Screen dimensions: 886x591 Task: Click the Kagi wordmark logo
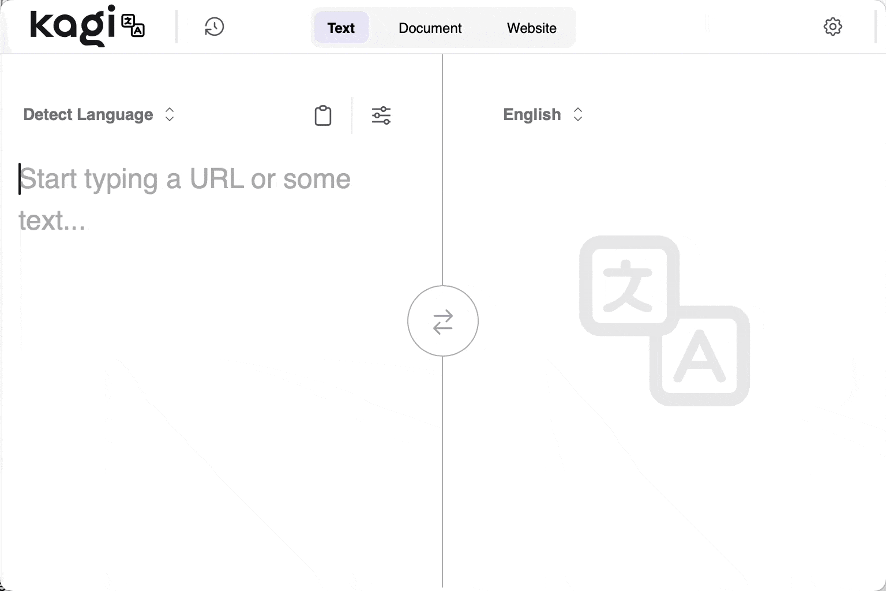(x=73, y=26)
